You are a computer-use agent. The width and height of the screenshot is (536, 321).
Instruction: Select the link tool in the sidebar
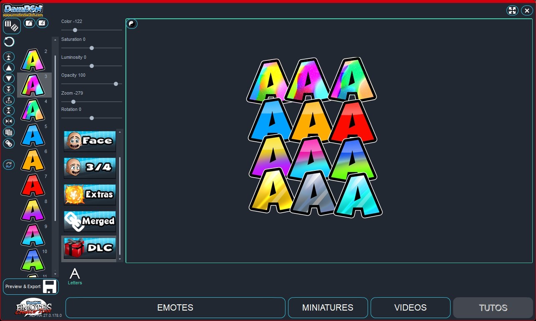[x=9, y=143]
